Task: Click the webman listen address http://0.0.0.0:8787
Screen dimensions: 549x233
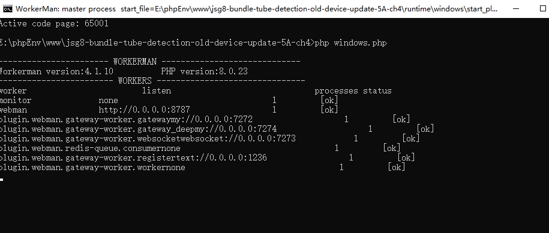Action: [x=144, y=110]
